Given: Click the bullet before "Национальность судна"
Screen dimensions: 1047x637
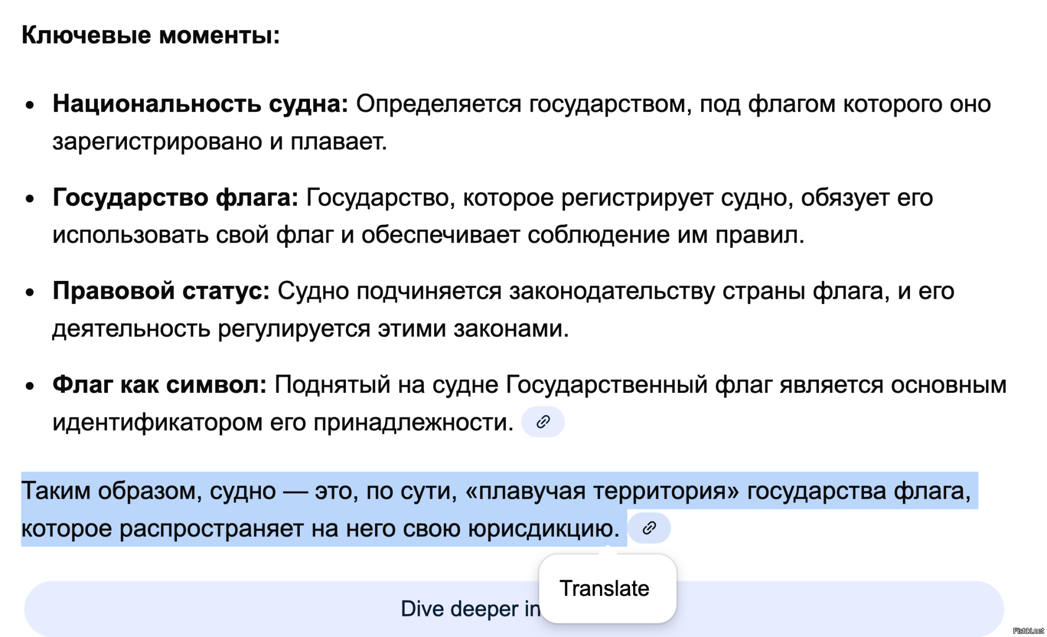Looking at the screenshot, I should 30,105.
